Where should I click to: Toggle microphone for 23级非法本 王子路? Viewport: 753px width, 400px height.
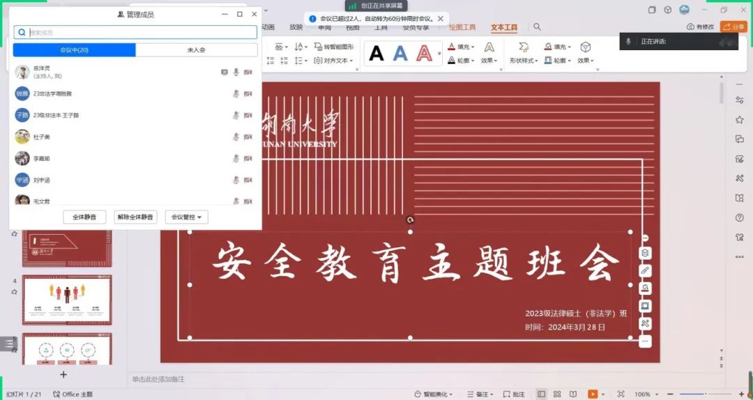(236, 115)
